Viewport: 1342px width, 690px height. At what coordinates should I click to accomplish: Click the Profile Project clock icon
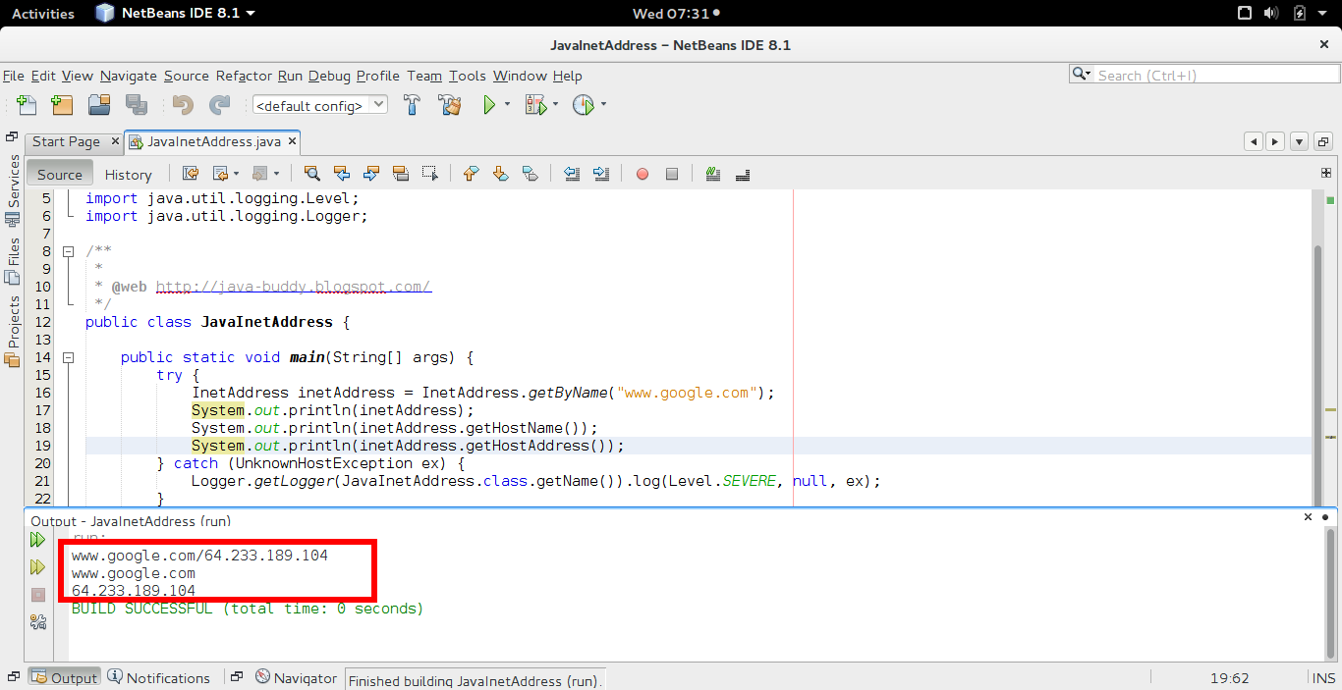(x=584, y=104)
